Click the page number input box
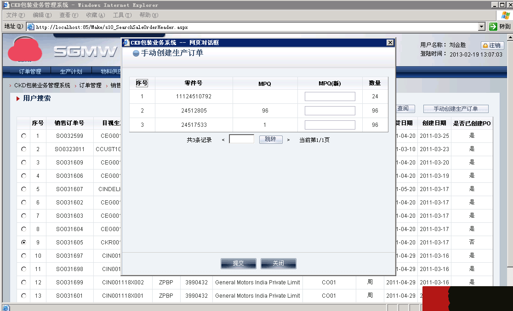 [241, 139]
